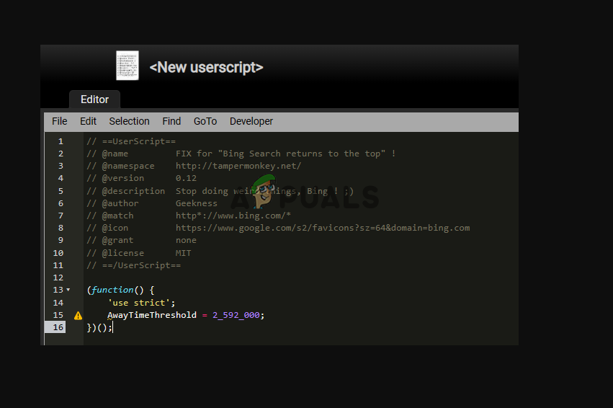
Task: Open the Edit menu
Action: tap(88, 122)
